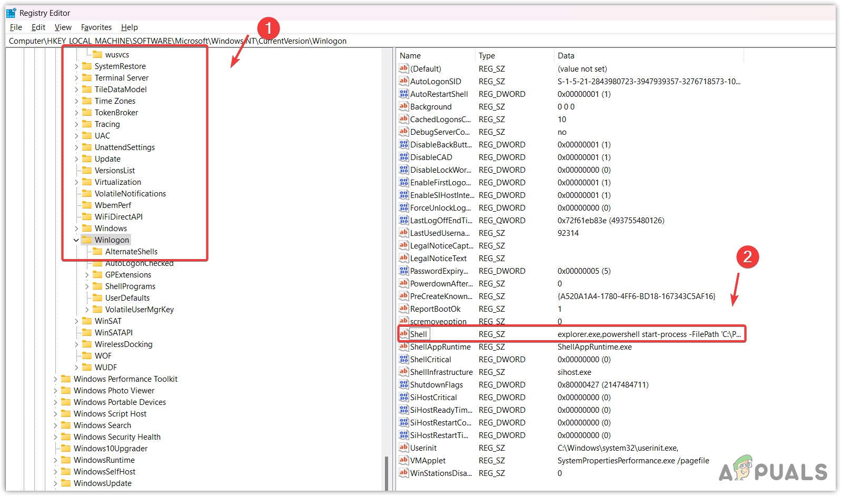Click the LastLogOffEndTi QWORD value icon
841x496 pixels.
click(x=404, y=220)
